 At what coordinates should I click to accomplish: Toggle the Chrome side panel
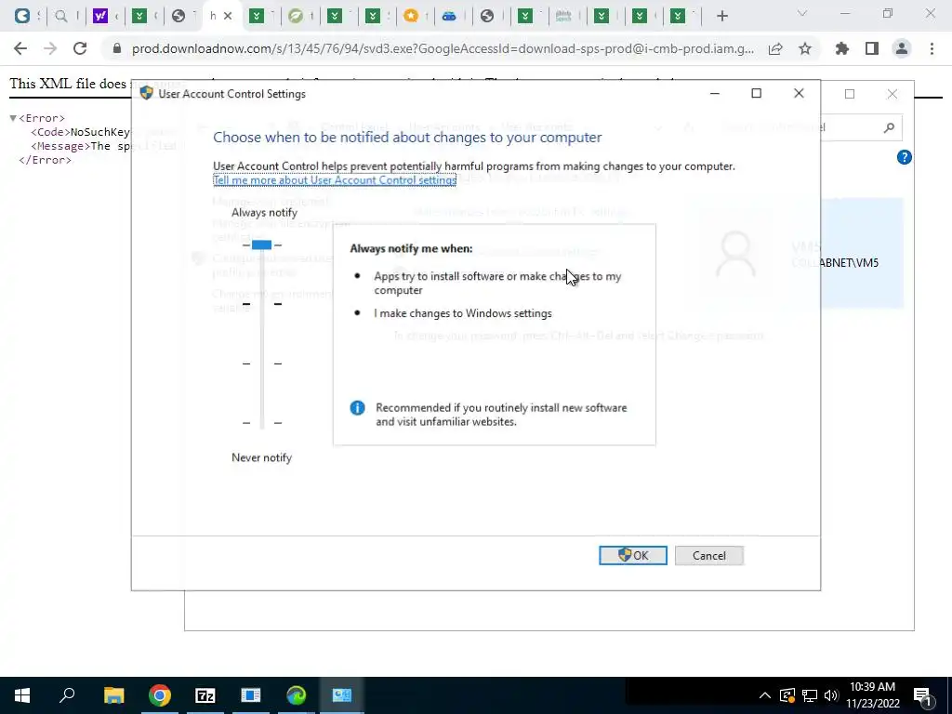click(872, 48)
